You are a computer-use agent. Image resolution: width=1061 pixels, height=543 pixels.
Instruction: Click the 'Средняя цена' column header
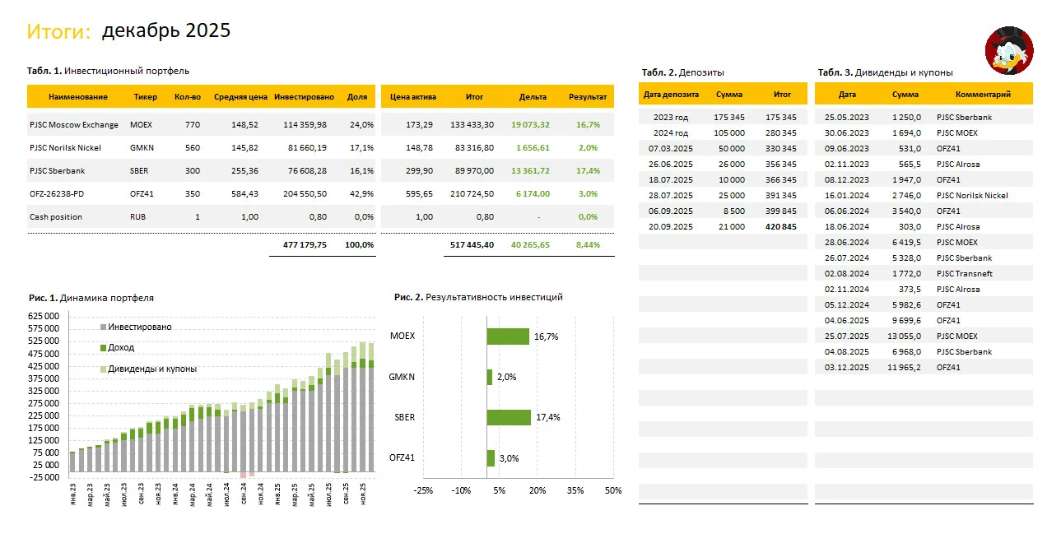(x=240, y=97)
